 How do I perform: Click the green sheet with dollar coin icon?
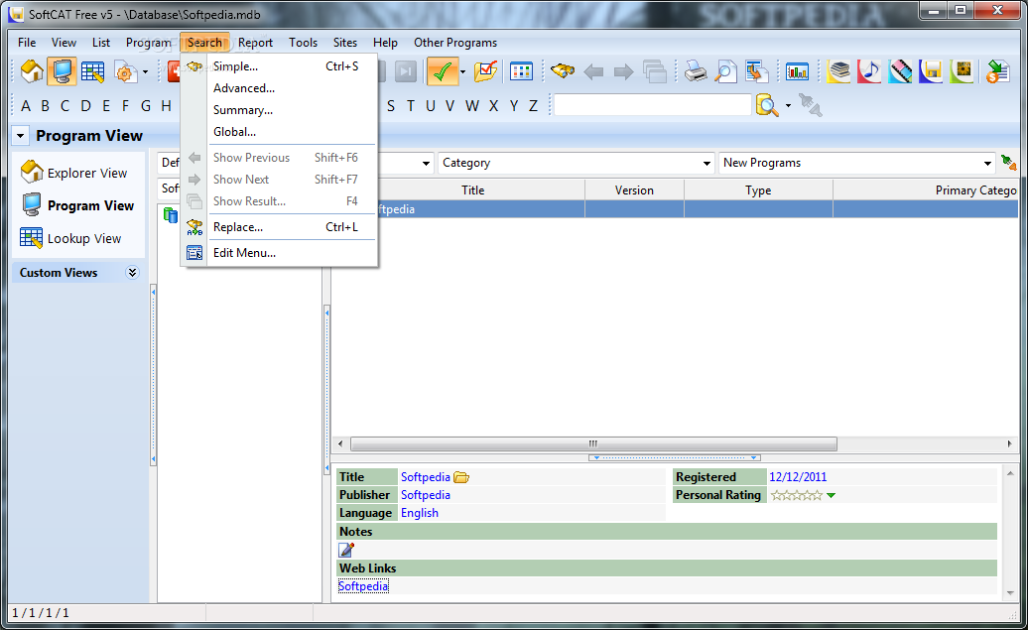pyautogui.click(x=997, y=71)
